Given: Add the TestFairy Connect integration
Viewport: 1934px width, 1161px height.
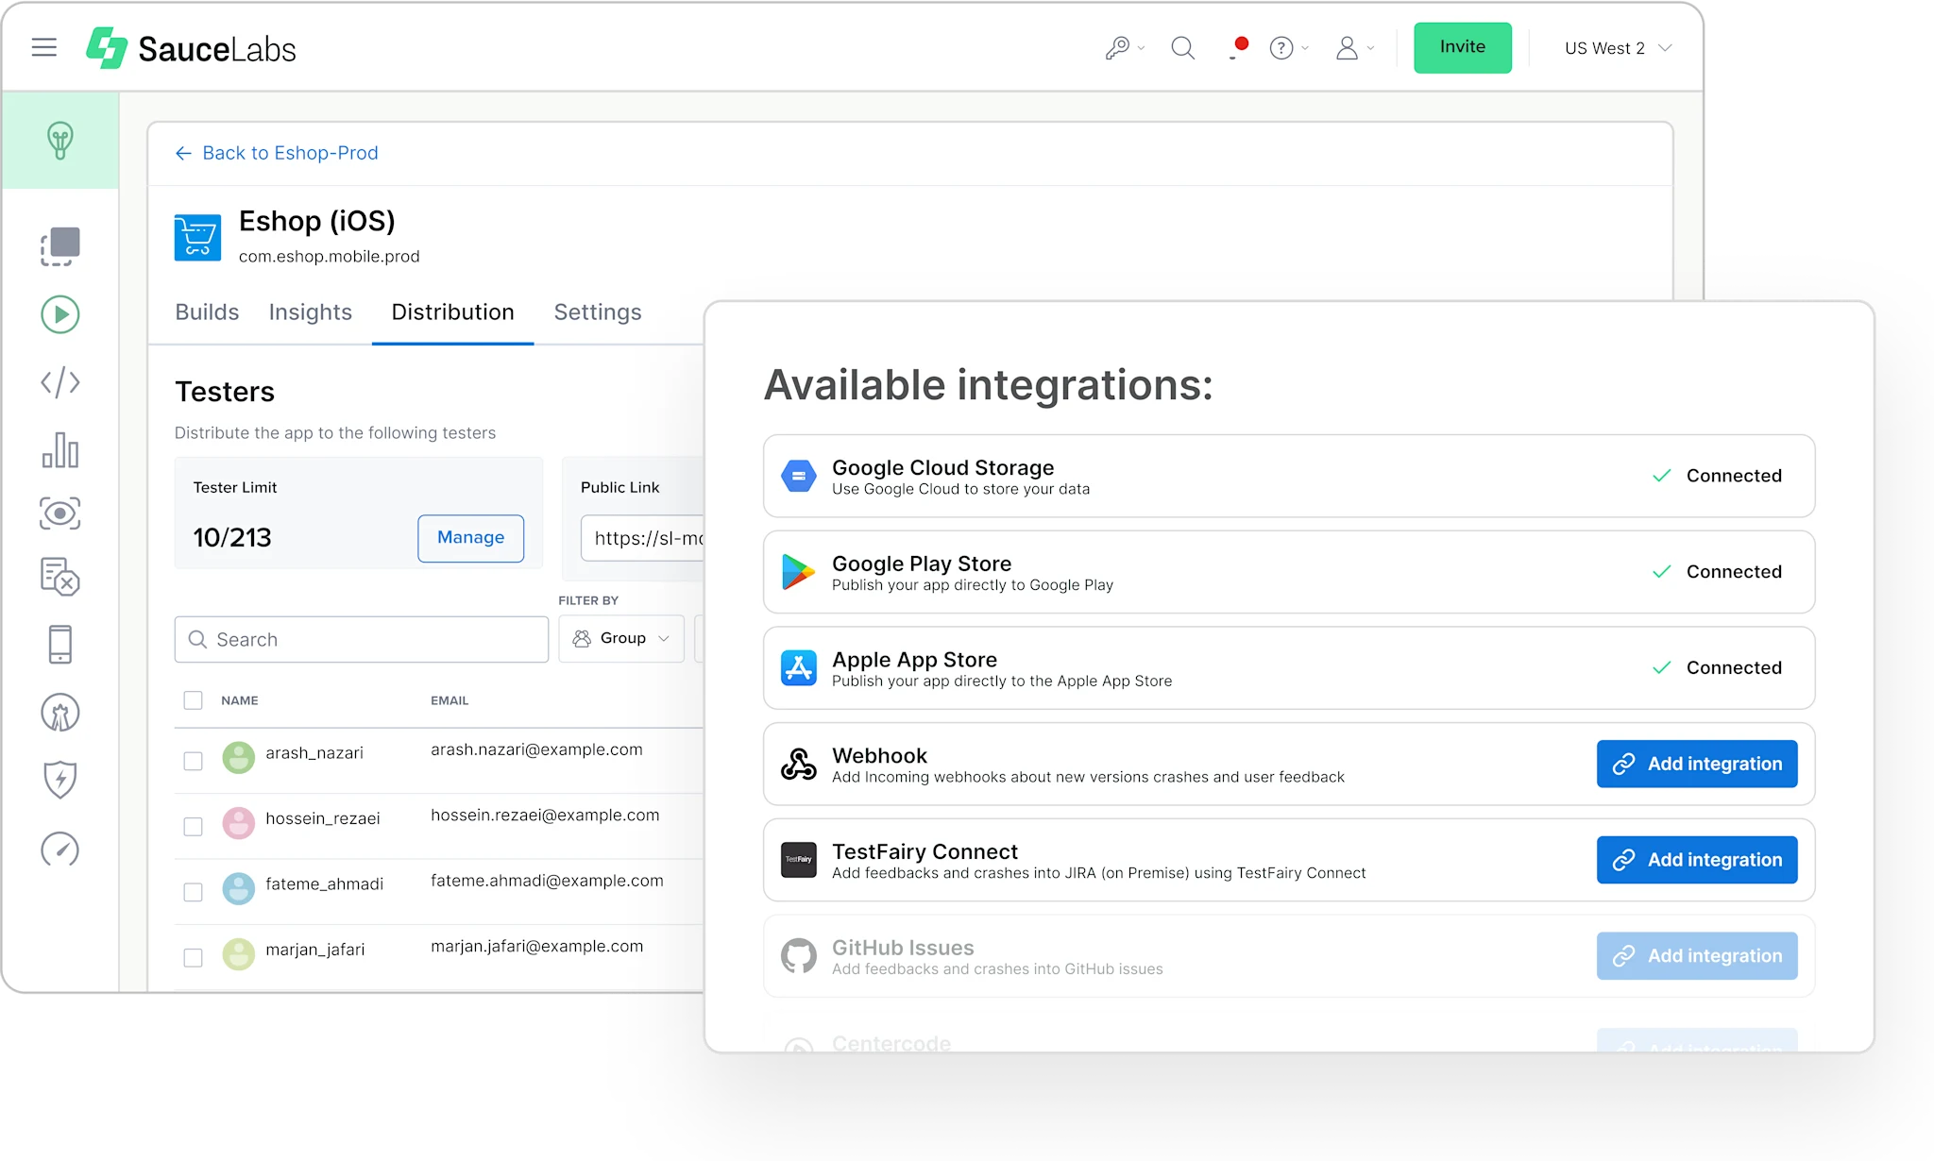Looking at the screenshot, I should click(x=1697, y=860).
